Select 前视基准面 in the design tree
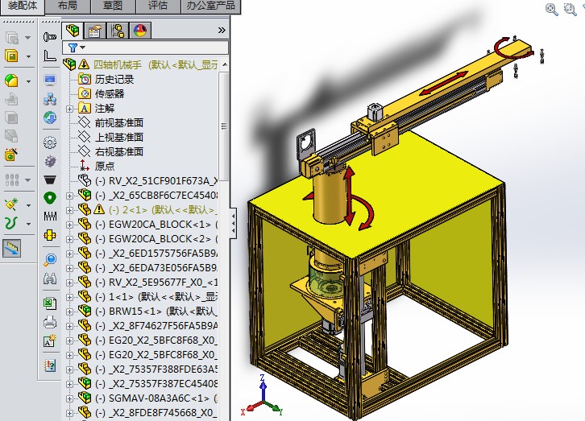The image size is (585, 421). [x=118, y=123]
